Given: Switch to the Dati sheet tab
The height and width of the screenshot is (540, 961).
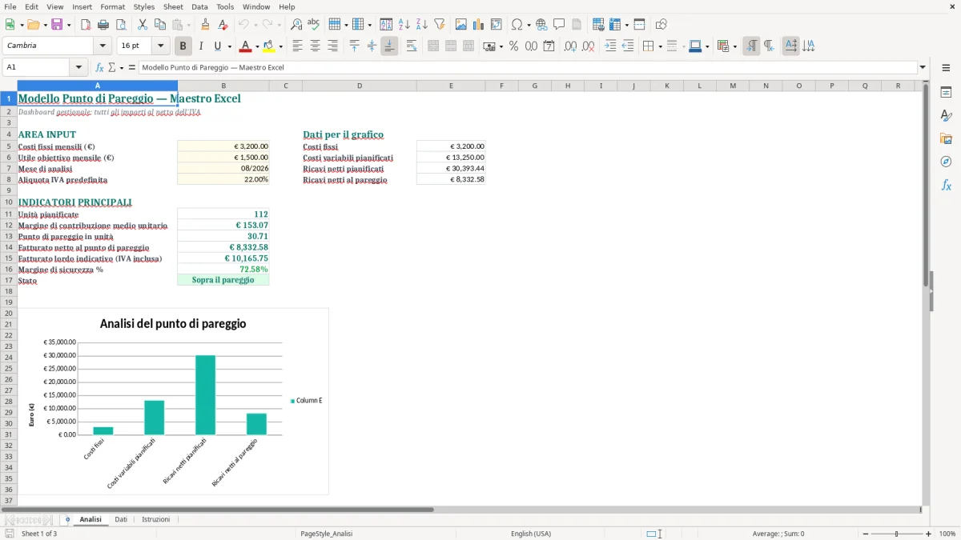Looking at the screenshot, I should pos(121,519).
